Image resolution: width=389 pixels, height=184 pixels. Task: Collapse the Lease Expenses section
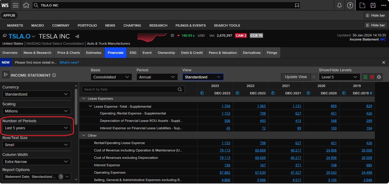[x=84, y=99]
